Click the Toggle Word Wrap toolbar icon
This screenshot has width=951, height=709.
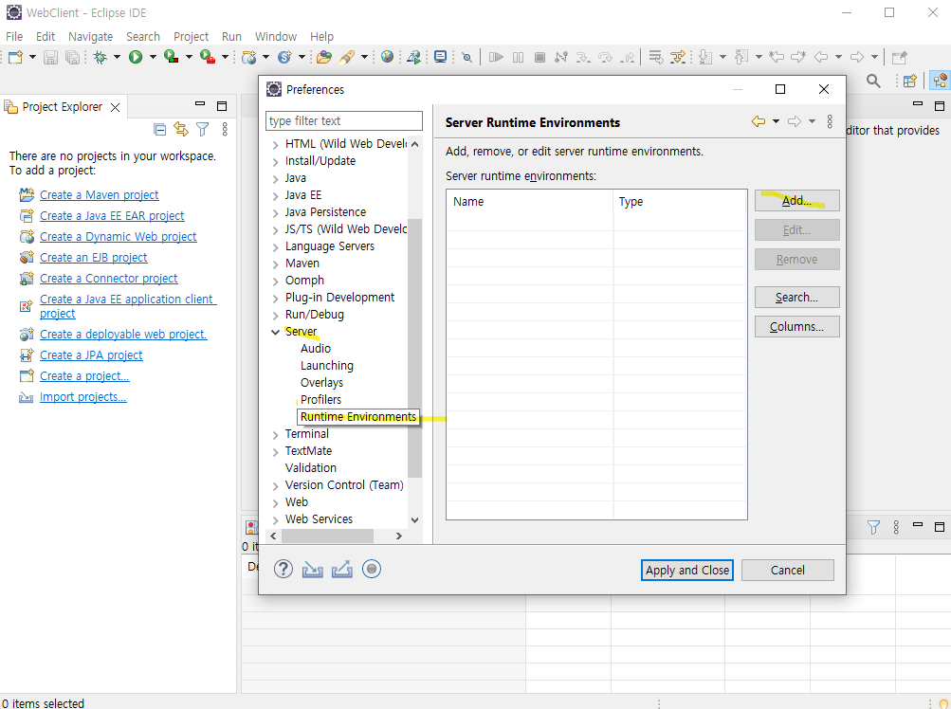coord(655,57)
